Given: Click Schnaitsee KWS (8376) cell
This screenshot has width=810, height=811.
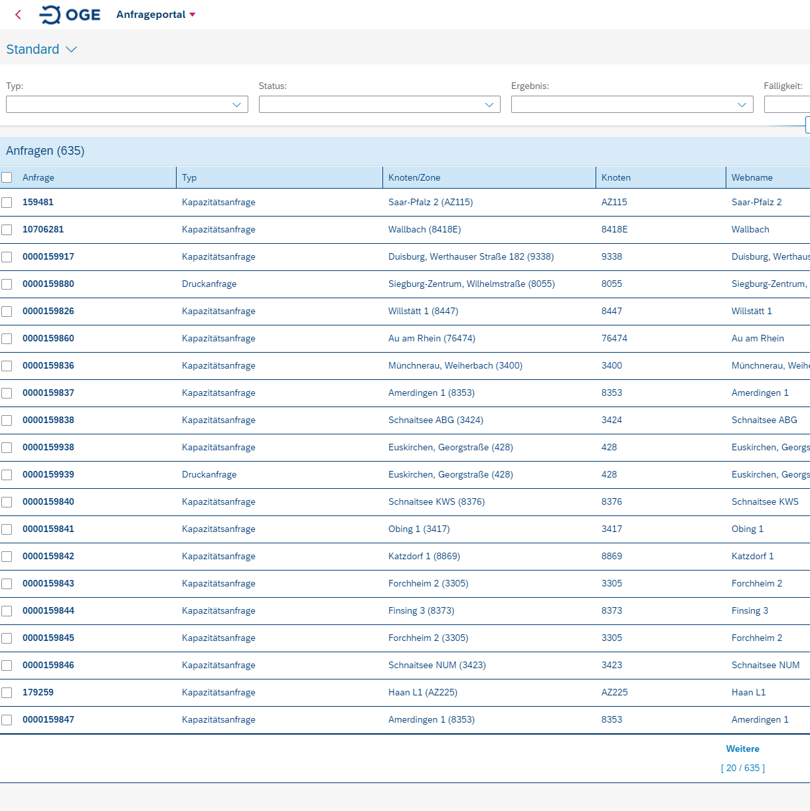Looking at the screenshot, I should pos(437,501).
